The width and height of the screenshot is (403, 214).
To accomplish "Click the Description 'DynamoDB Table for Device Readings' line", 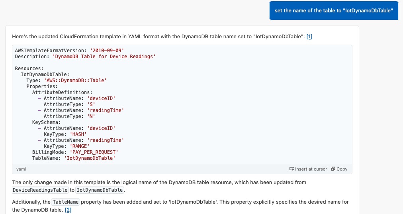I will (x=85, y=57).
